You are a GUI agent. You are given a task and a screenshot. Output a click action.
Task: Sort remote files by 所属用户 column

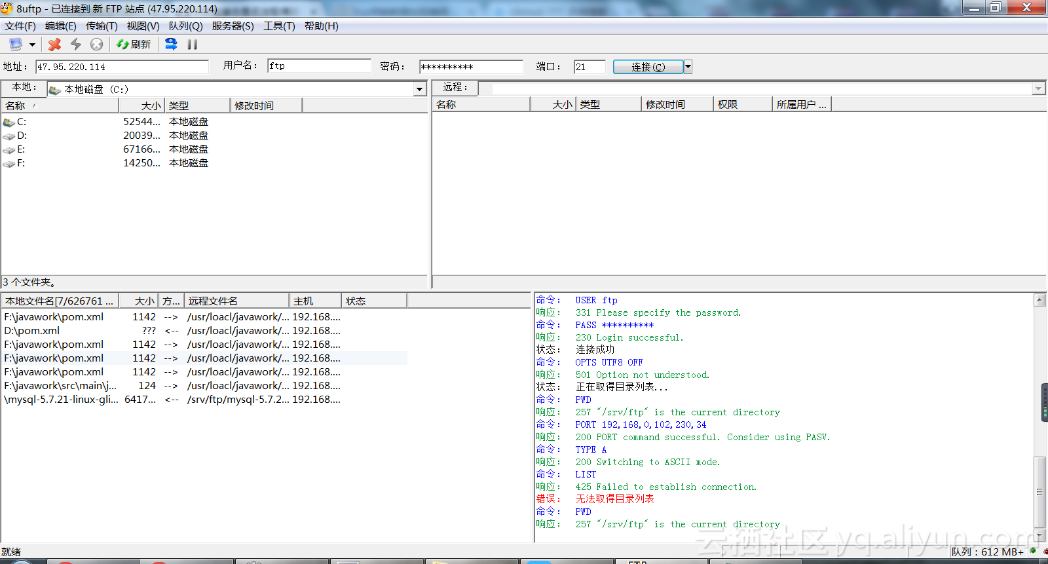tap(802, 104)
